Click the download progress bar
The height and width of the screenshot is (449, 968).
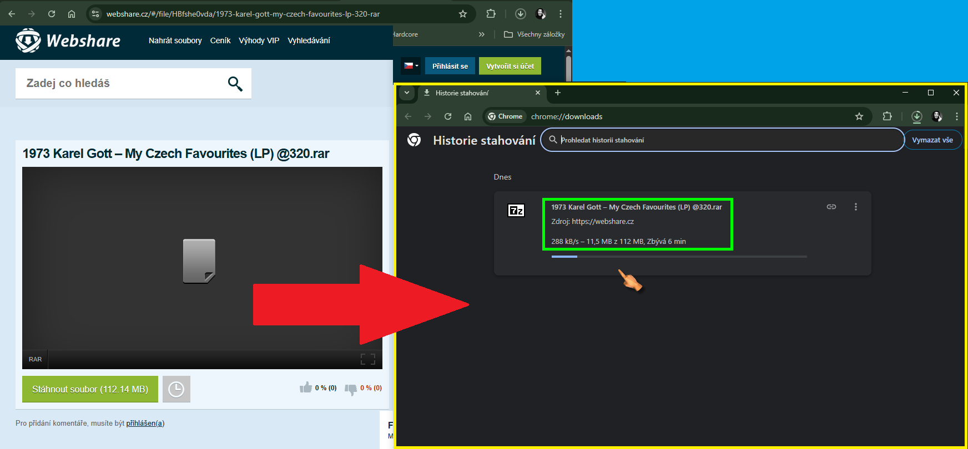pyautogui.click(x=679, y=257)
